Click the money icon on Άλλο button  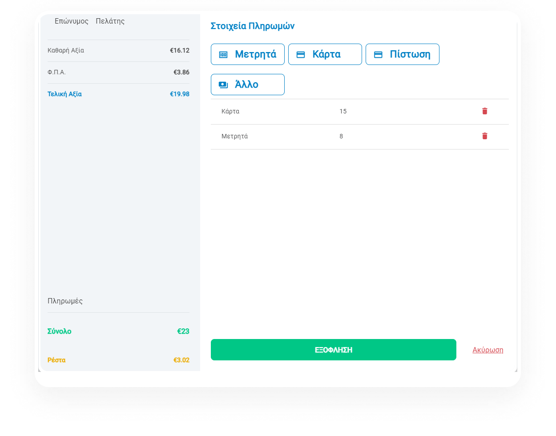(223, 85)
